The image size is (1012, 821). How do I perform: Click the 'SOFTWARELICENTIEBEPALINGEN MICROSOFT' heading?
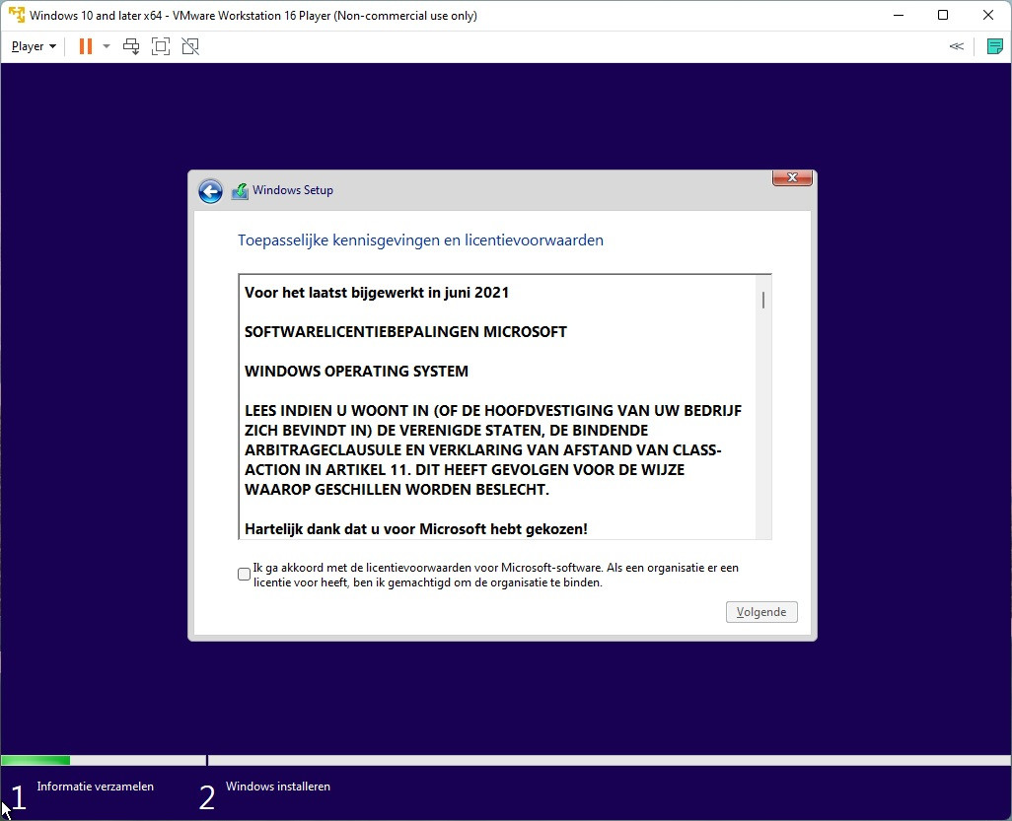tap(405, 332)
